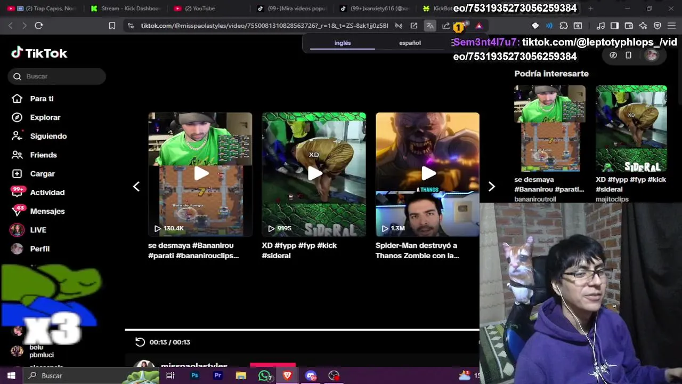Open the Windows Start menu

coord(11,375)
